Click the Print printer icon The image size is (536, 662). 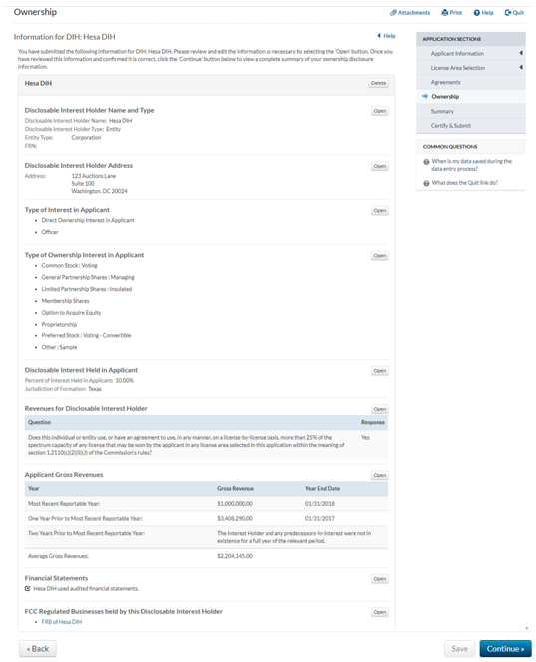pyautogui.click(x=444, y=13)
